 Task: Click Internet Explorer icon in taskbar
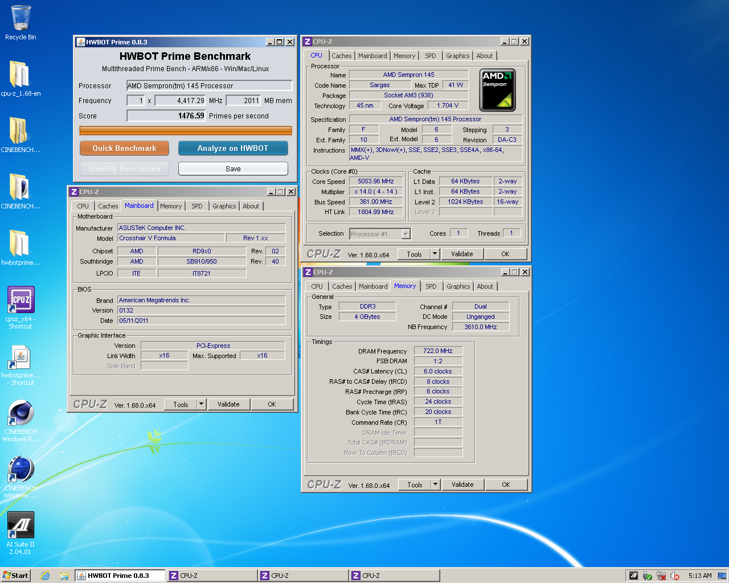[x=46, y=576]
